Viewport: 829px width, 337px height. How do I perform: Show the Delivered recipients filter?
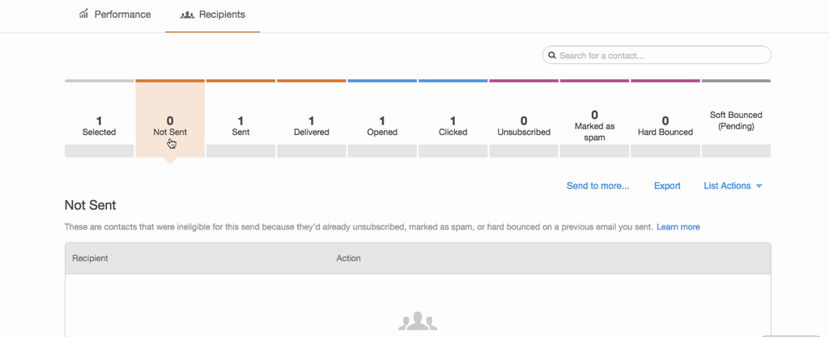pos(312,126)
